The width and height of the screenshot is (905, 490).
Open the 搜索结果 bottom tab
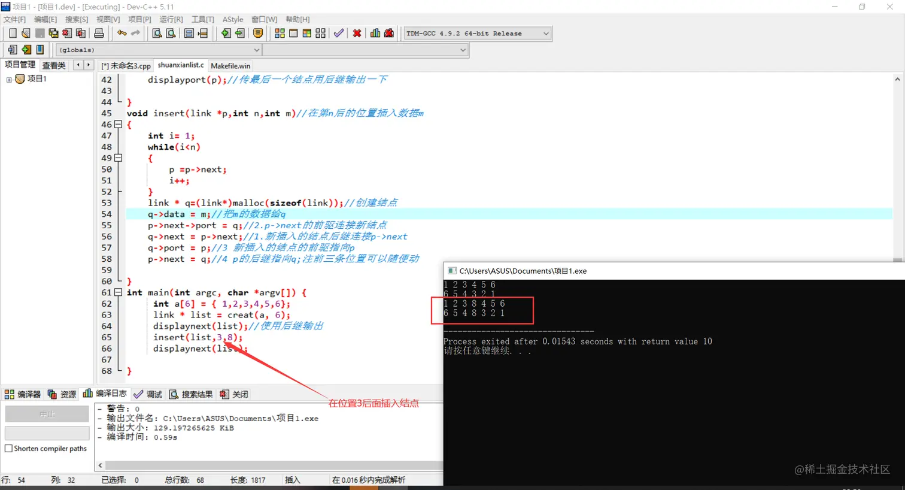[191, 394]
